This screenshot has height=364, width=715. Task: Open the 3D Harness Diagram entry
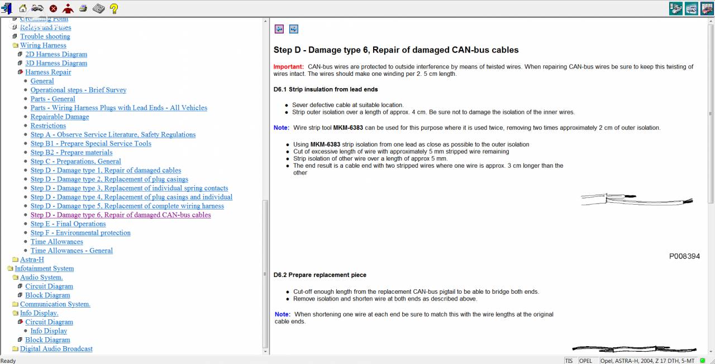pos(56,63)
